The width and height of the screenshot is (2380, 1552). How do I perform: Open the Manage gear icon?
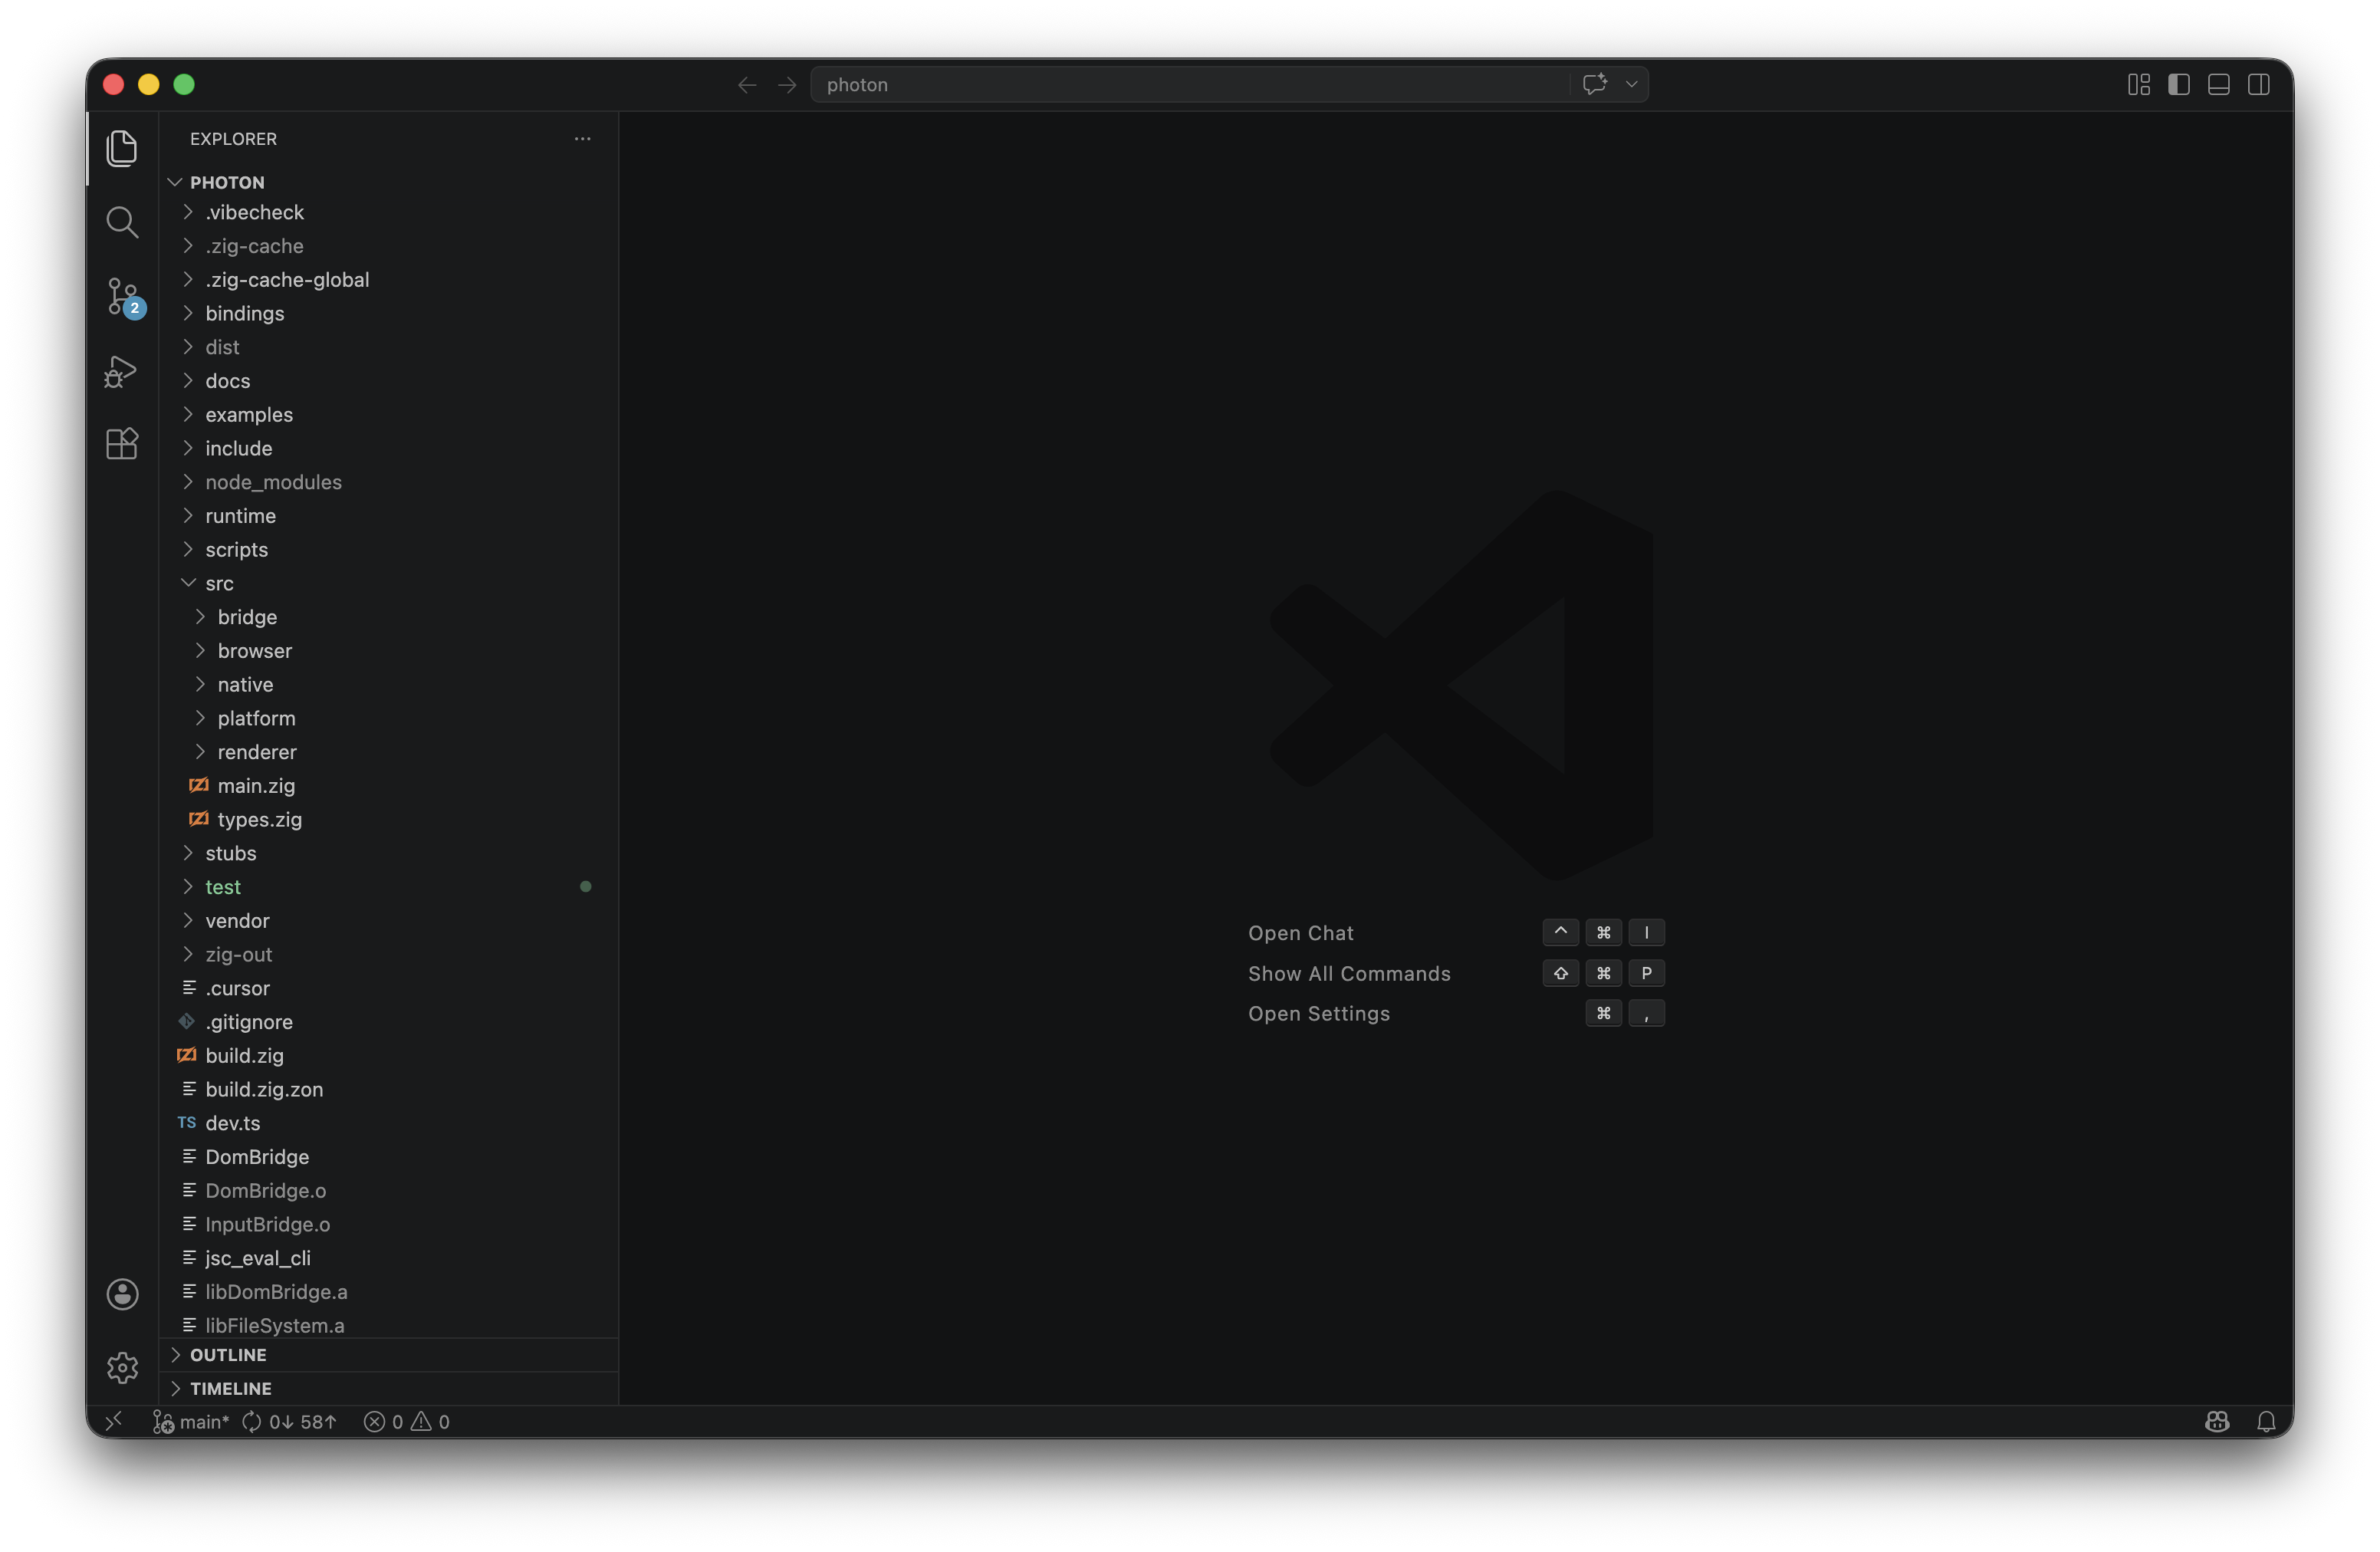122,1367
